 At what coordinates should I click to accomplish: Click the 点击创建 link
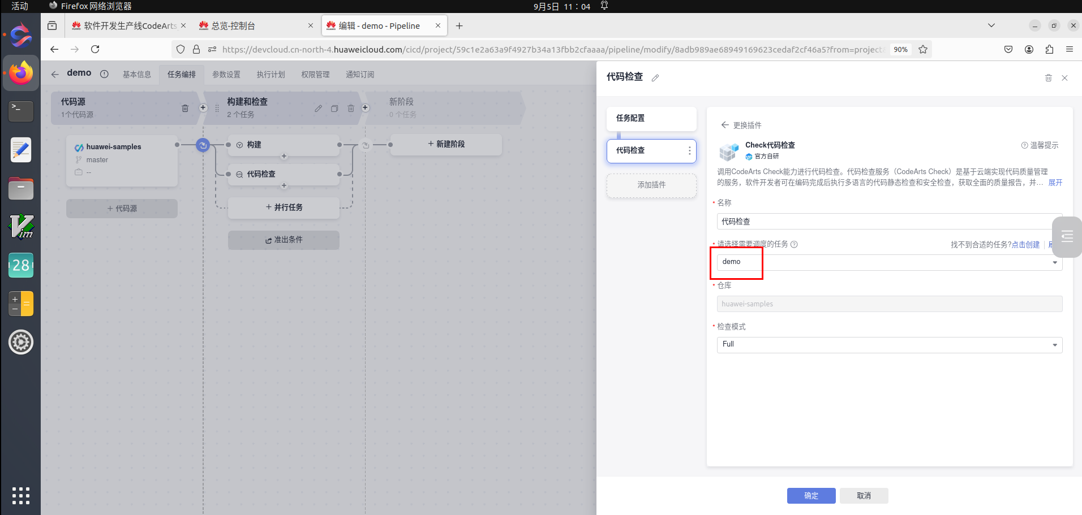(1025, 245)
